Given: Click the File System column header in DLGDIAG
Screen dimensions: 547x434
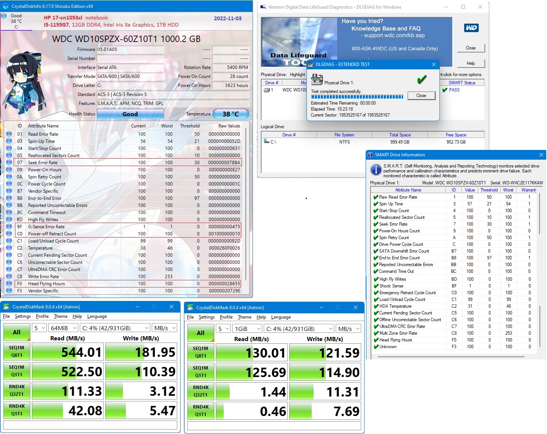Looking at the screenshot, I should pyautogui.click(x=344, y=135).
